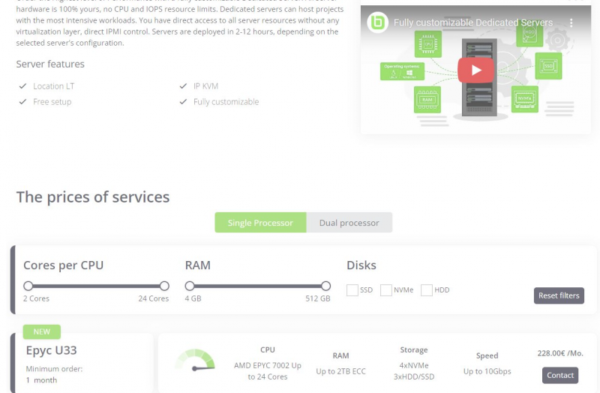600x393 pixels.
Task: Click the minimum handle of Cores per CPU slider
Action: (x=28, y=286)
